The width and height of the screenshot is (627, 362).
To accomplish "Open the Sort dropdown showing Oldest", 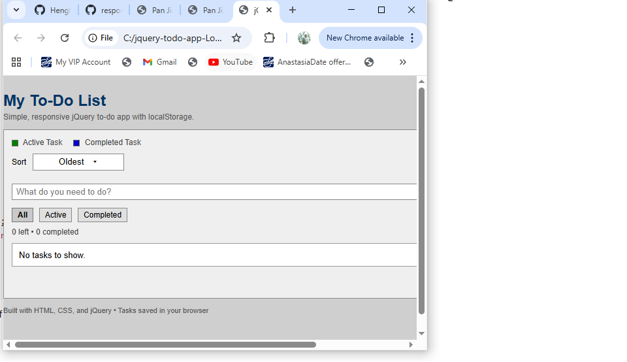I will click(78, 162).
